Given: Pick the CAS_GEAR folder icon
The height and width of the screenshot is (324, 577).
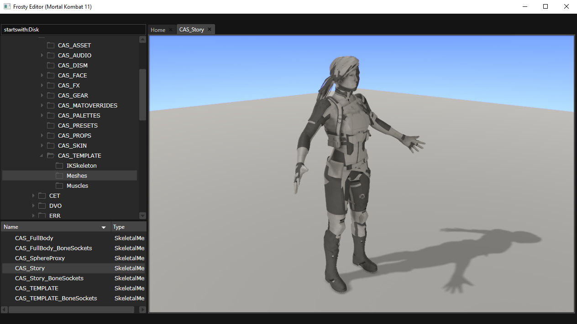Looking at the screenshot, I should click(51, 96).
